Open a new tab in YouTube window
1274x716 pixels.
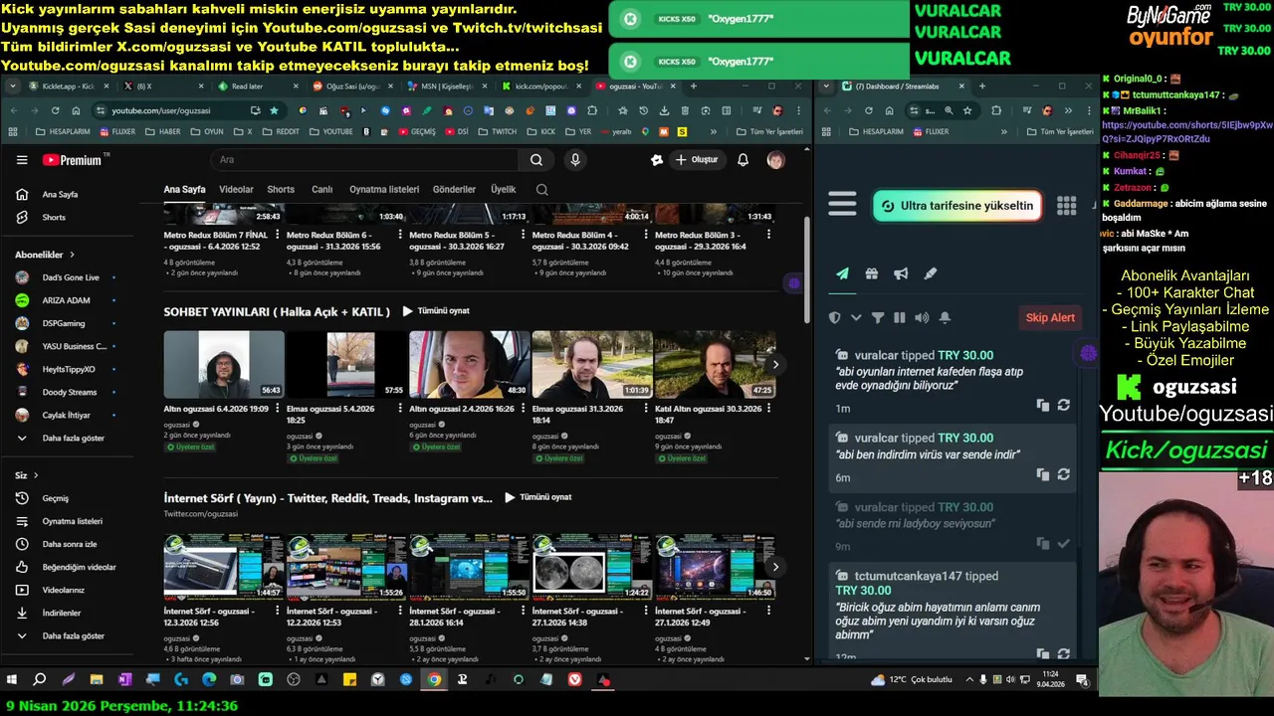[x=694, y=87]
